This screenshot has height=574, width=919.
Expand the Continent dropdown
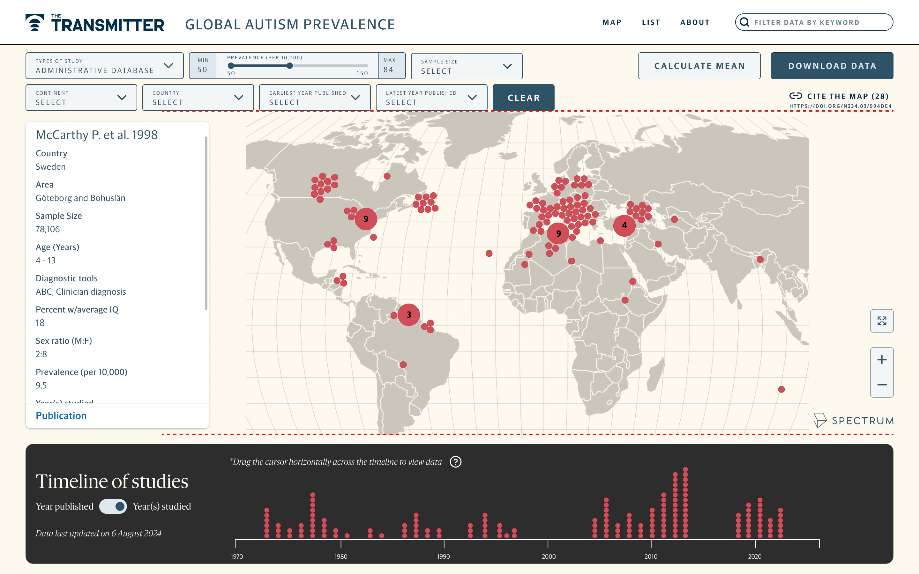click(x=81, y=98)
